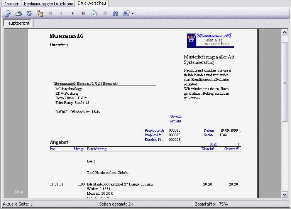Click Titel Heizkessel m. Zubeh. text
The height and width of the screenshot is (209, 291).
pyautogui.click(x=108, y=173)
